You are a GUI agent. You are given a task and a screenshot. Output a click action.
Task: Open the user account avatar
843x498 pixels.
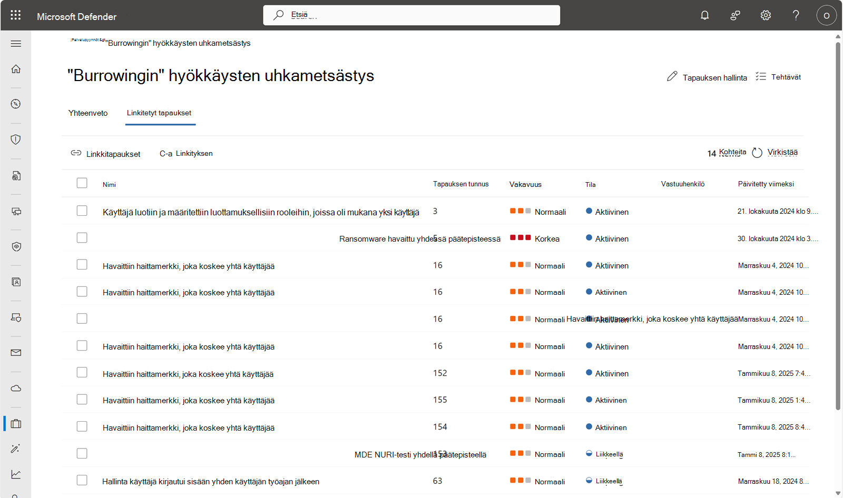pyautogui.click(x=826, y=15)
